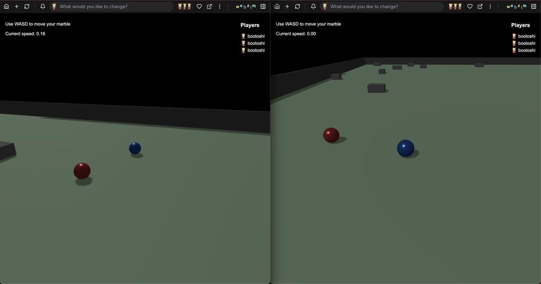The height and width of the screenshot is (284, 541).
Task: Click 'Current speed: 0.16' text
Action: (x=25, y=34)
